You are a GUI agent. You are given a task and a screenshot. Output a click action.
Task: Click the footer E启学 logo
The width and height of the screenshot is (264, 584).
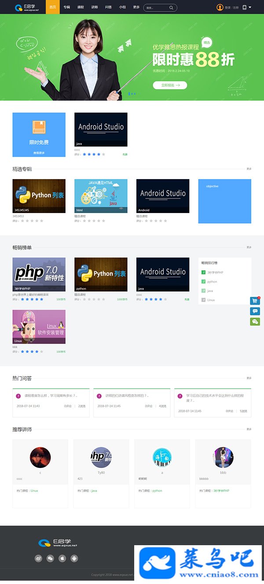58,543
